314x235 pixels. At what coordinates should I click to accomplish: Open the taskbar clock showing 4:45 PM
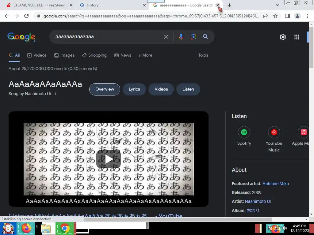(x=299, y=228)
